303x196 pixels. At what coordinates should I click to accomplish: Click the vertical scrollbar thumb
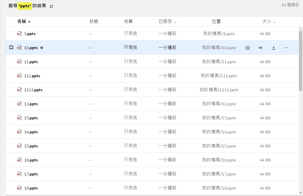pos(300,60)
